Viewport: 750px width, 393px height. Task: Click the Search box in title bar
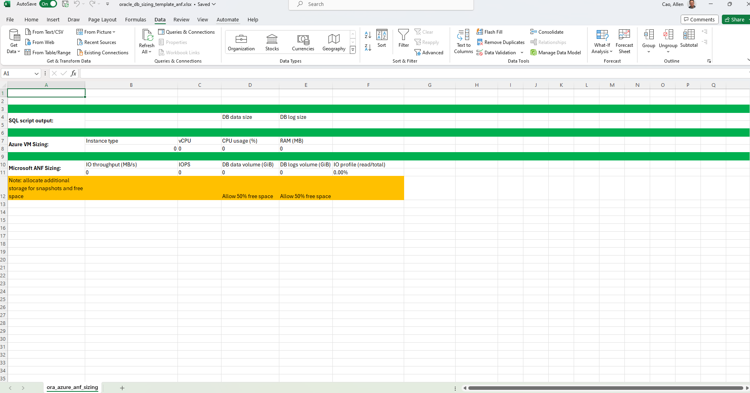(381, 4)
